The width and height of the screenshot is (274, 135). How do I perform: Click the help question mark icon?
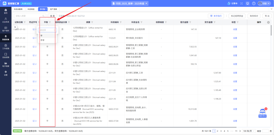(x=253, y=3)
